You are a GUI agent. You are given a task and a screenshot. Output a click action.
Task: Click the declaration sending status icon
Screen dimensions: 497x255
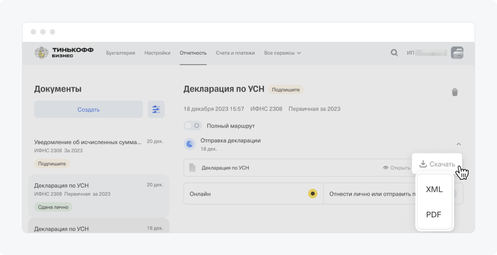(x=190, y=144)
